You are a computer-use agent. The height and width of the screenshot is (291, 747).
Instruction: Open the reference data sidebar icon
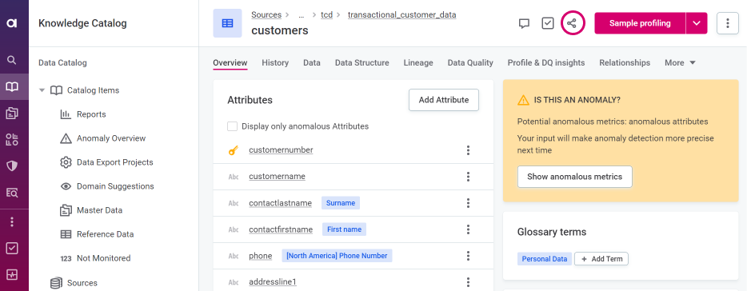12,140
